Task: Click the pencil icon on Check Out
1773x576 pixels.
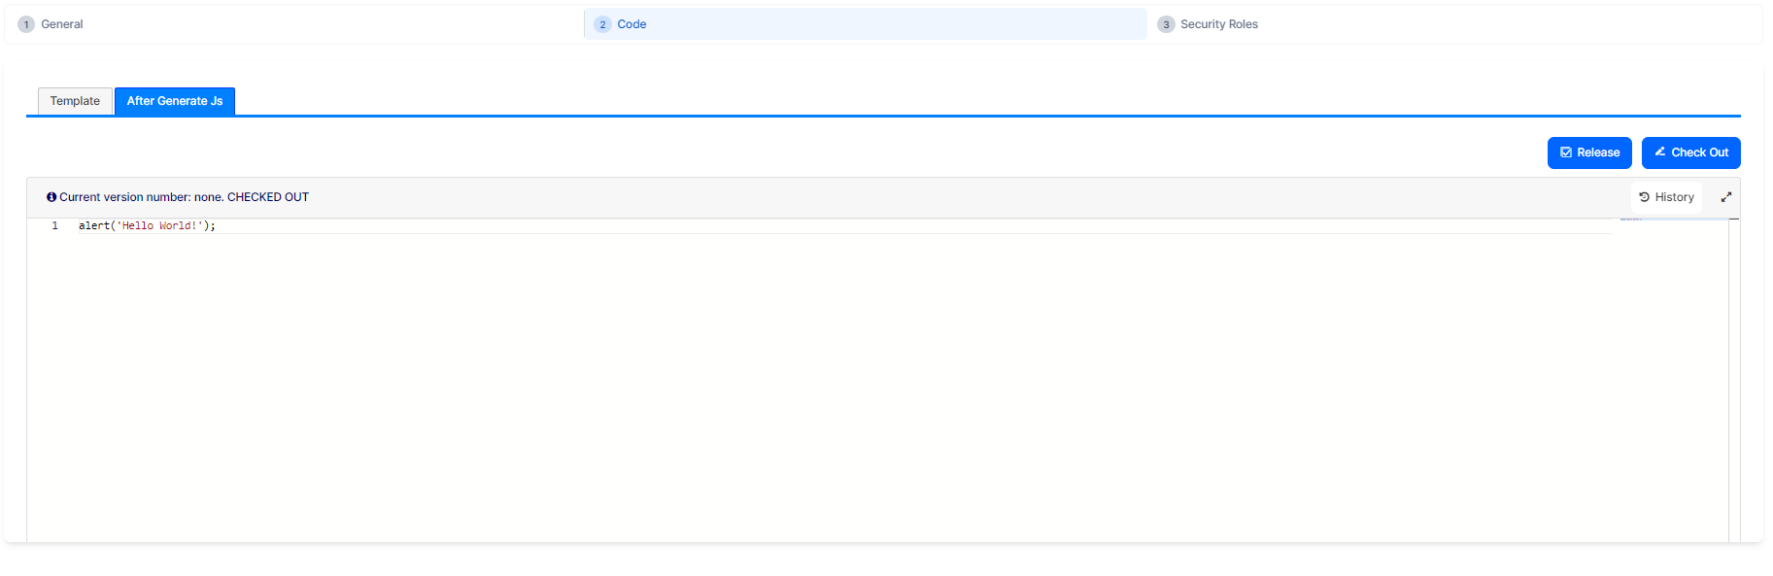Action: [x=1660, y=152]
